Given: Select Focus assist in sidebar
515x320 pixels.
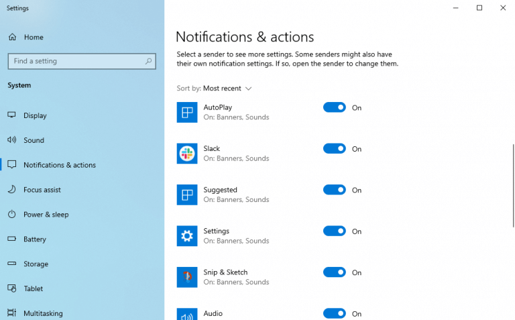Looking at the screenshot, I should 42,190.
